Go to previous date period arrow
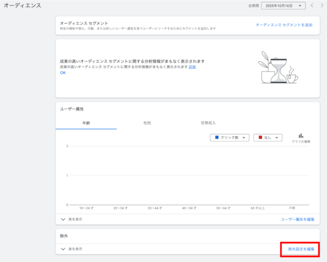Viewport: 327px width, 262px height. tap(312, 5)
